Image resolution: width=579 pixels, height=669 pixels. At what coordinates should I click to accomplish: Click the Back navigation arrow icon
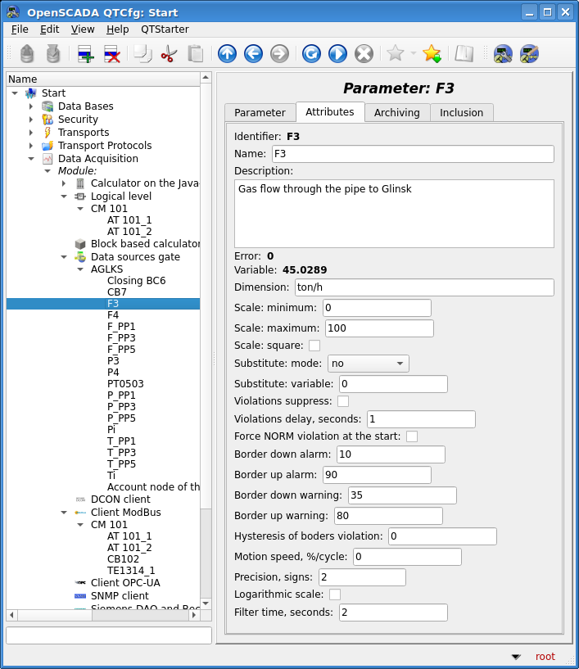[253, 54]
